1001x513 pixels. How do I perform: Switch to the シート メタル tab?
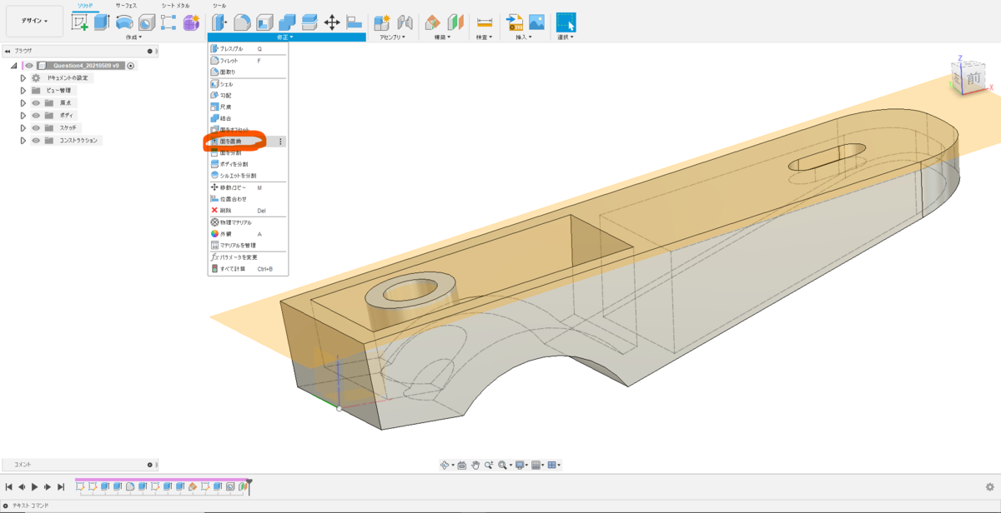174,5
